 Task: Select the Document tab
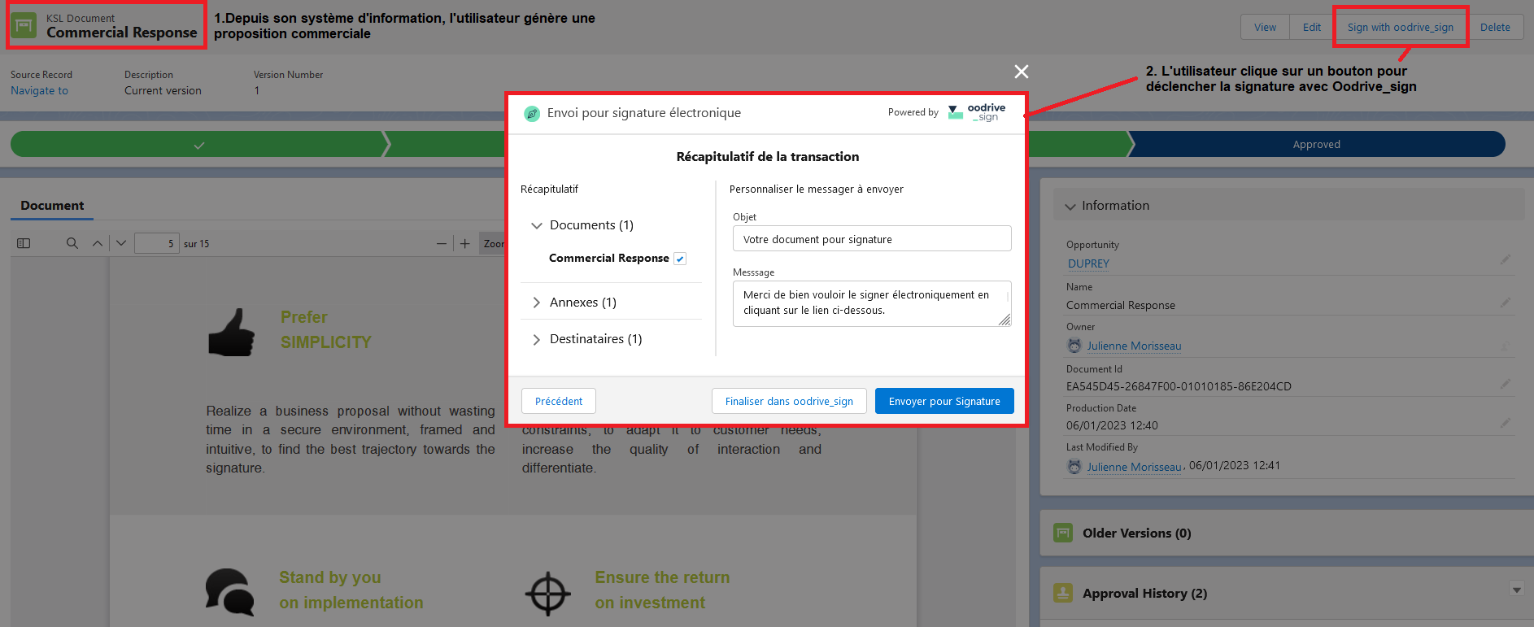click(x=52, y=206)
